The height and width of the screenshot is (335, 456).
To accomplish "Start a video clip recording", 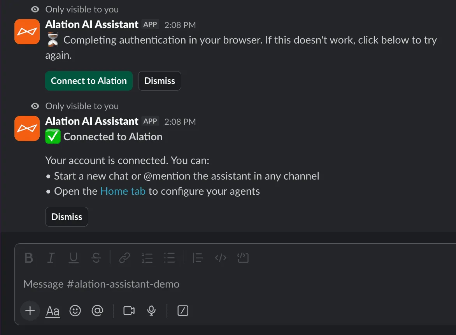I will [128, 311].
